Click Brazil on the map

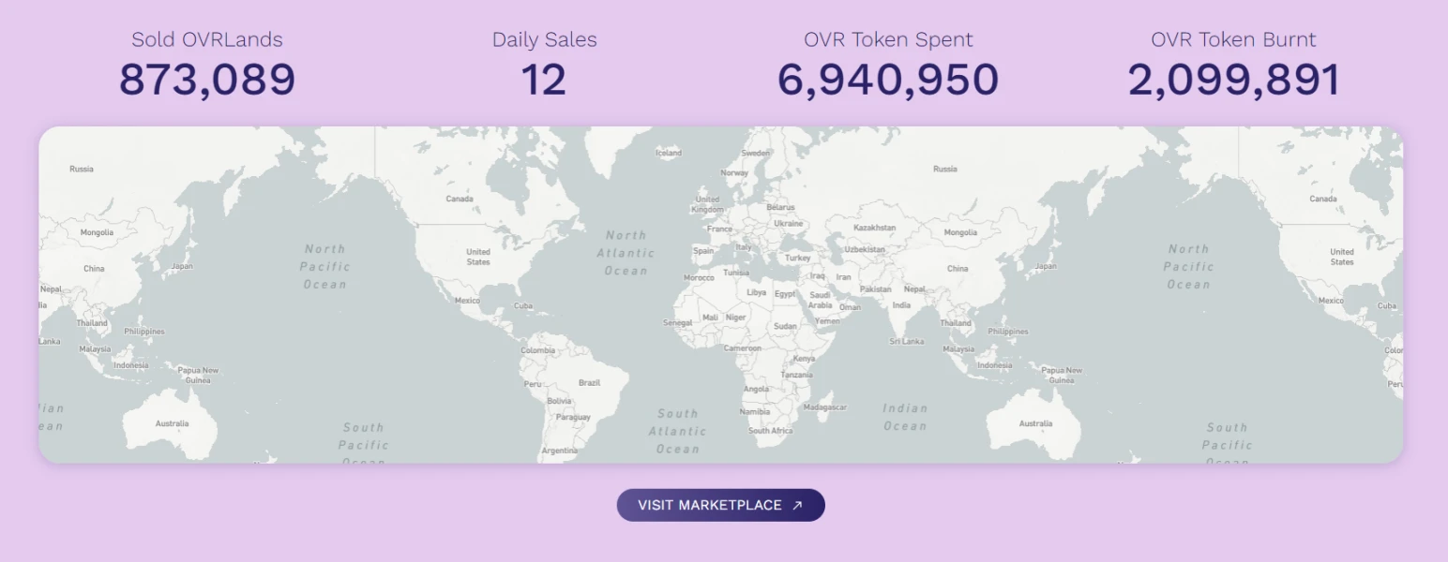pos(589,382)
